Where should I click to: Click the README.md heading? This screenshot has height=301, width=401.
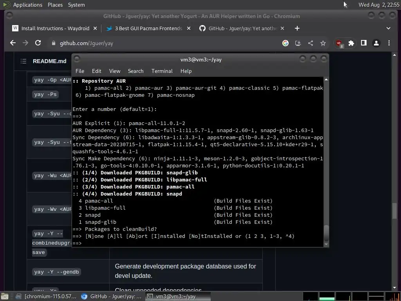tap(49, 61)
